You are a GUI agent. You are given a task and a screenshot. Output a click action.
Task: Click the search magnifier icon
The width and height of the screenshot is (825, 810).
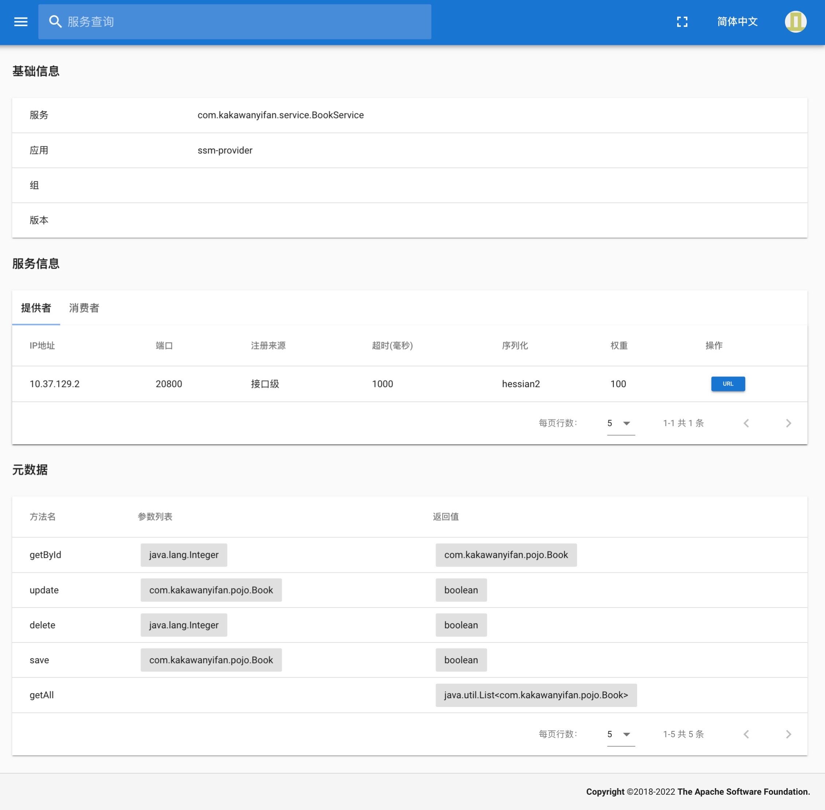click(x=55, y=22)
